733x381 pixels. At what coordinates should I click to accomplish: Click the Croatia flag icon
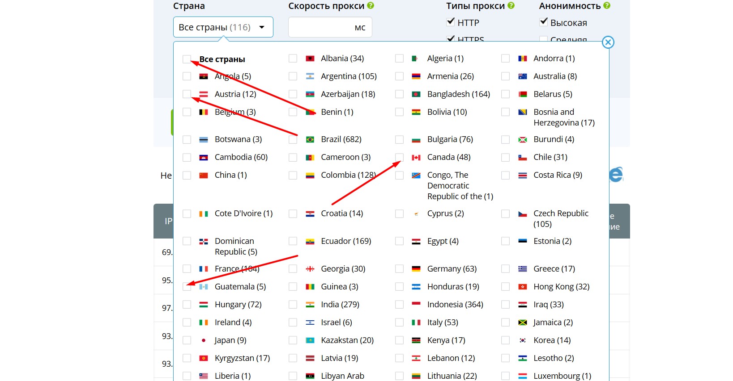click(x=310, y=214)
